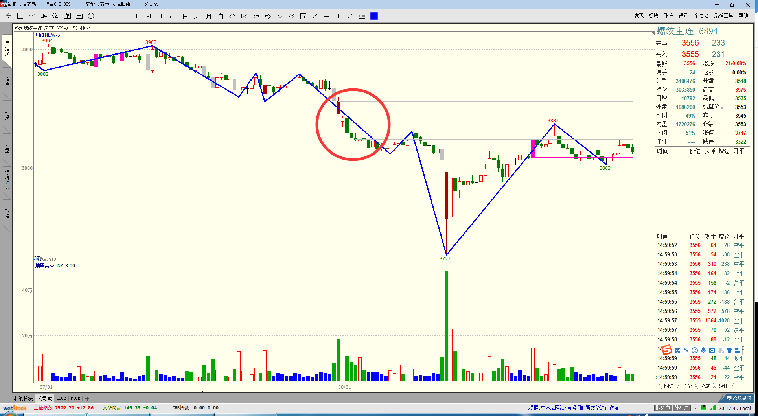Toggle the split panel layout icon

pos(303,16)
